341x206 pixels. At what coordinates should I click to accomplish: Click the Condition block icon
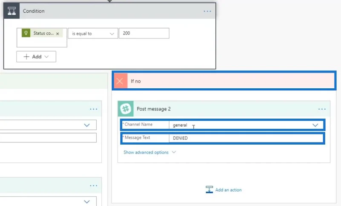coord(12,11)
